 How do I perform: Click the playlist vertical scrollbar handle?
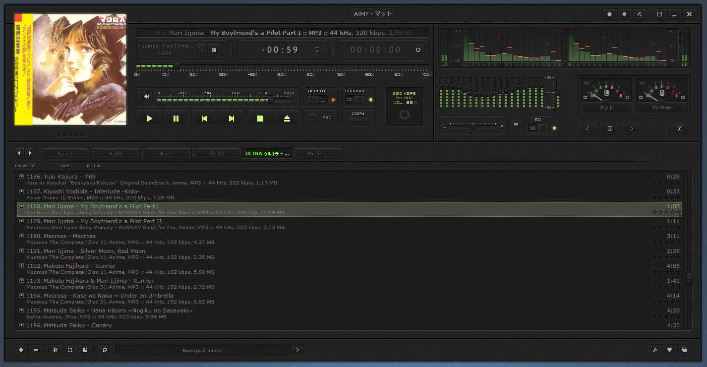[689, 279]
